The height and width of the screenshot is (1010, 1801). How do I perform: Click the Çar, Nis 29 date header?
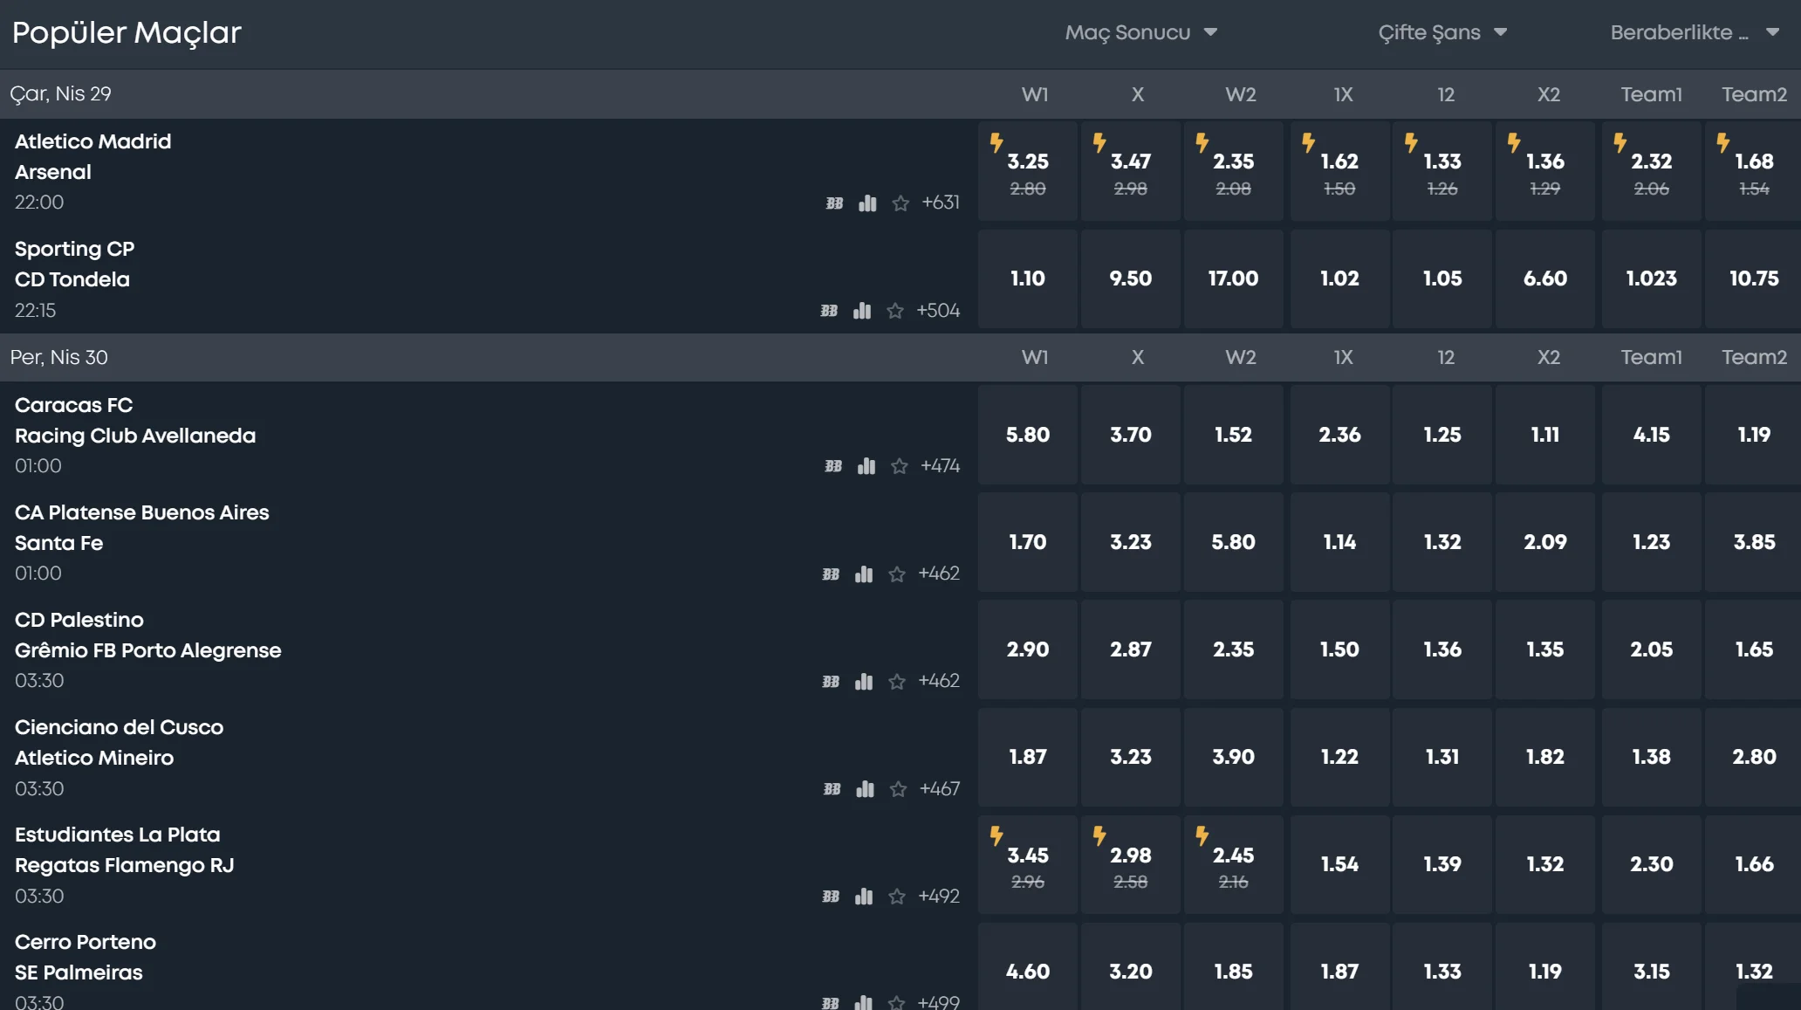point(61,94)
